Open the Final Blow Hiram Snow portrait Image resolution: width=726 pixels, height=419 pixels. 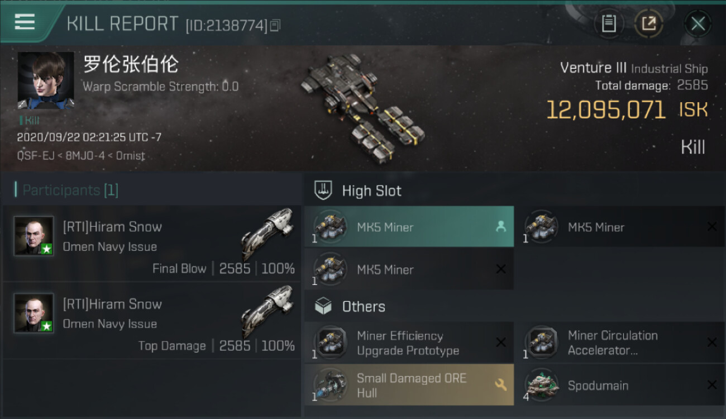(x=34, y=236)
